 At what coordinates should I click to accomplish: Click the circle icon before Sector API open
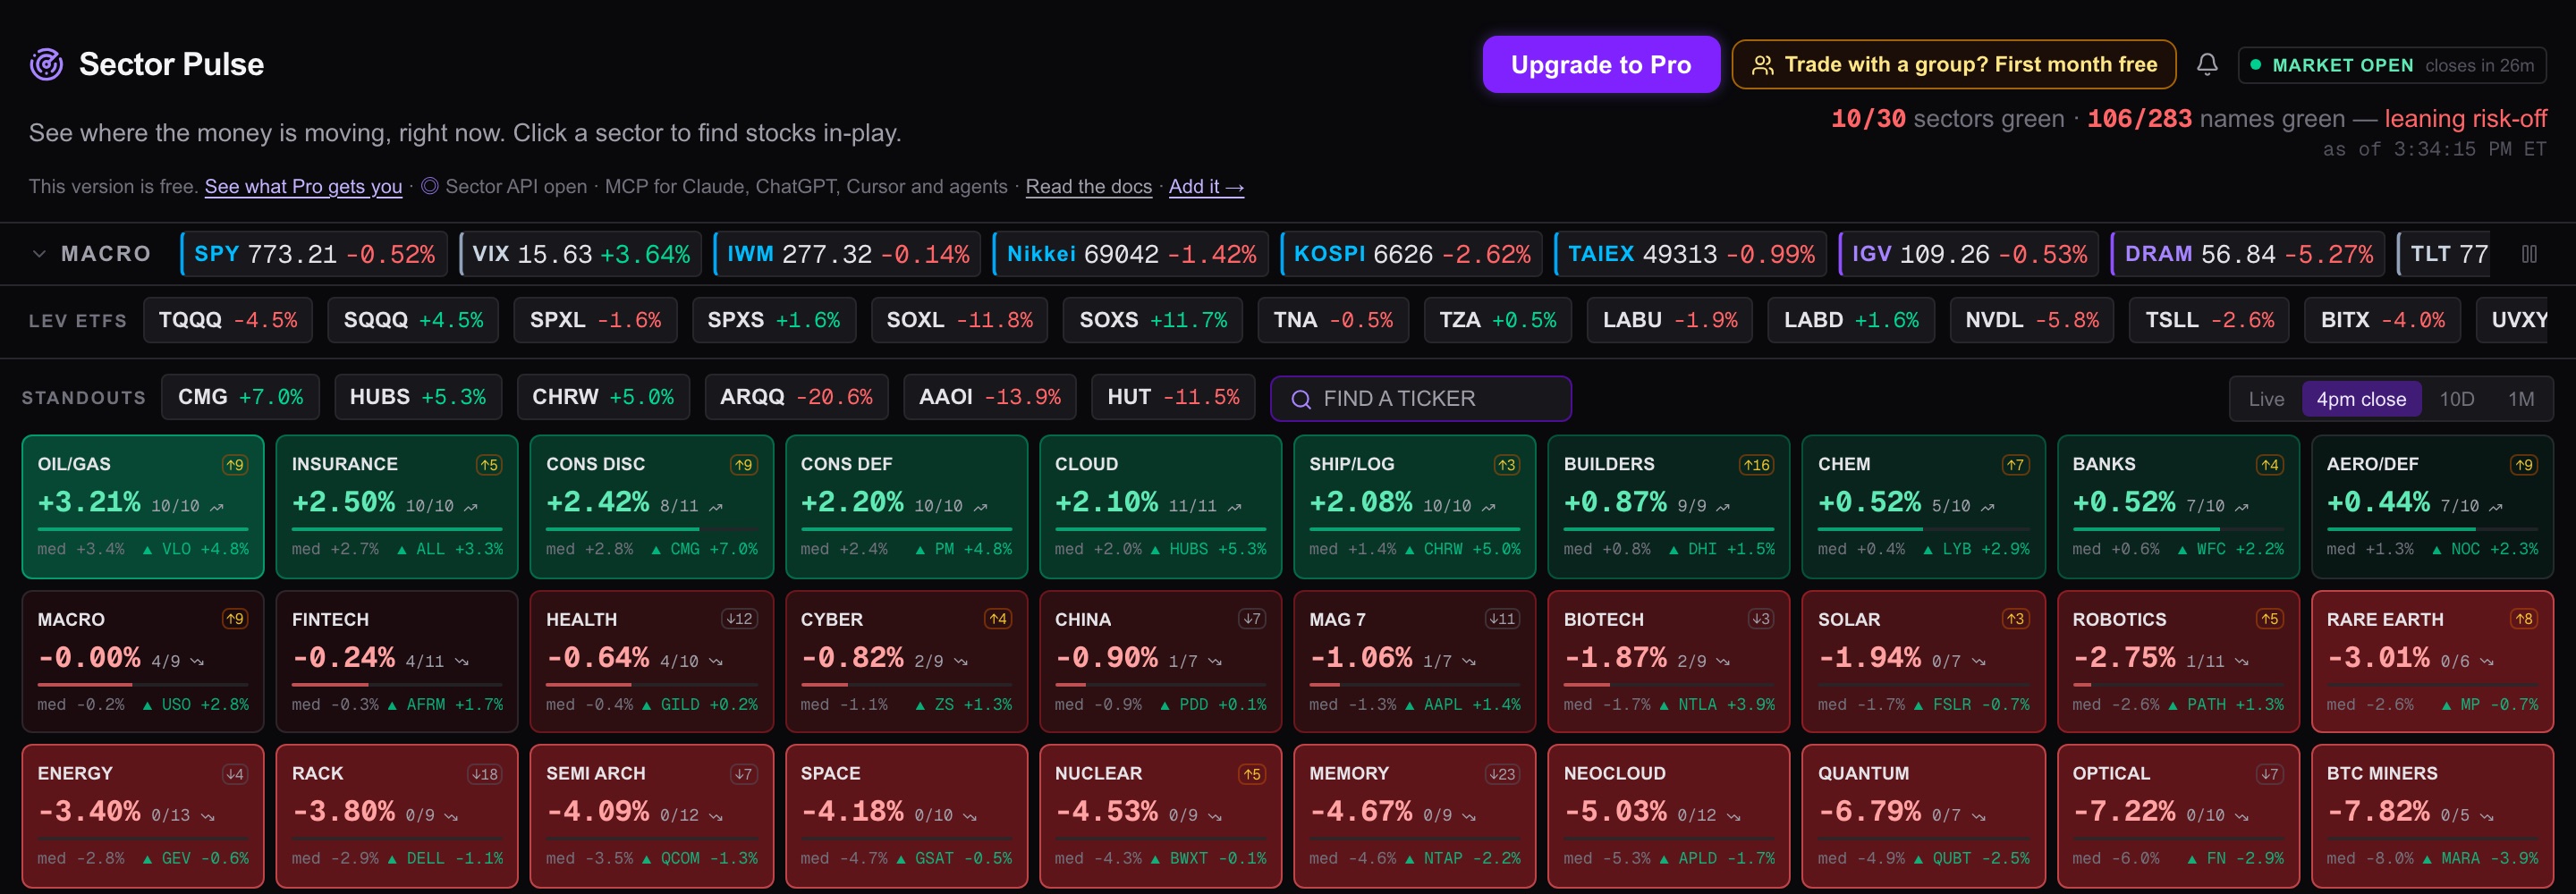[430, 186]
